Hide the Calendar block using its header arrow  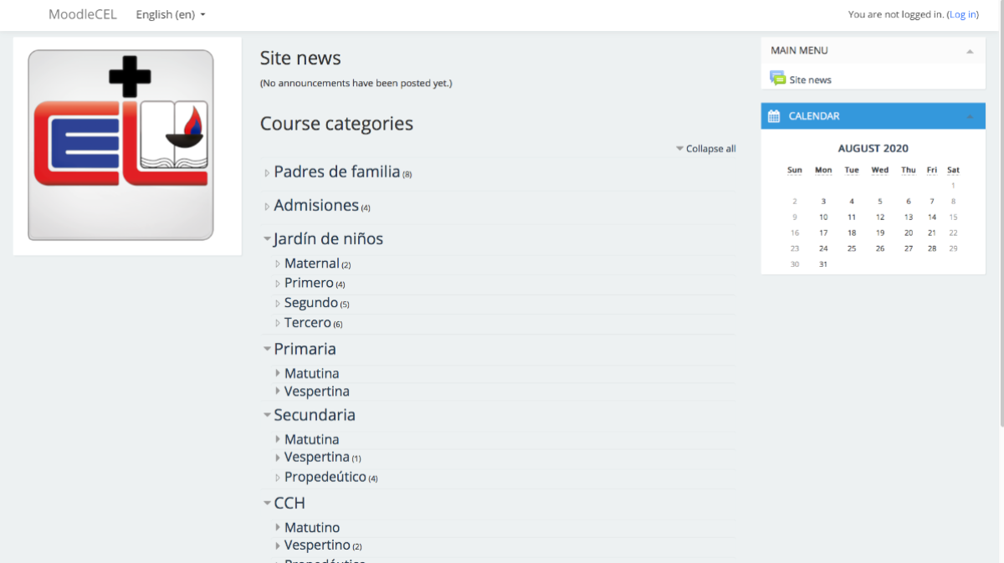(970, 116)
